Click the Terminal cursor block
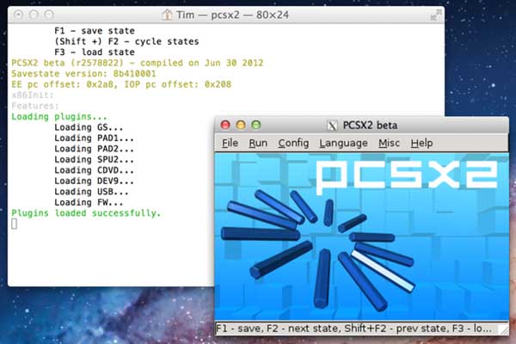The image size is (516, 344). (x=14, y=224)
